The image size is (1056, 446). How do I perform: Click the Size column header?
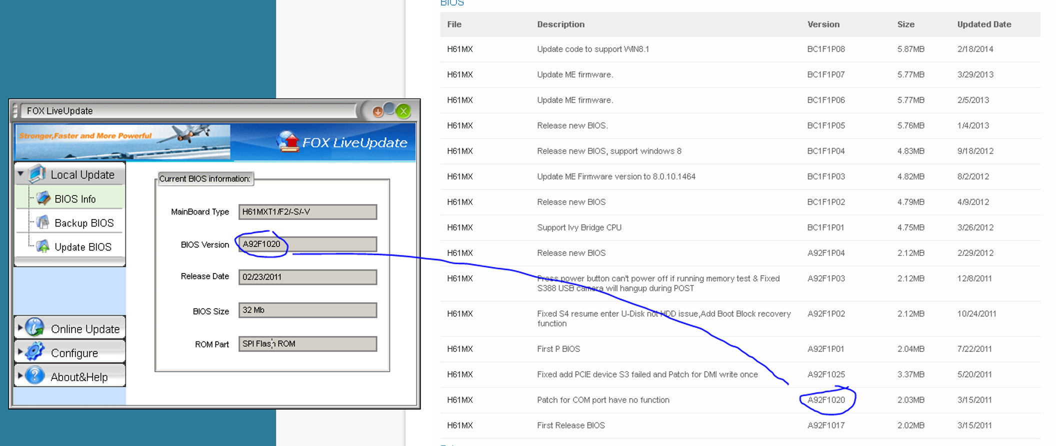[905, 24]
